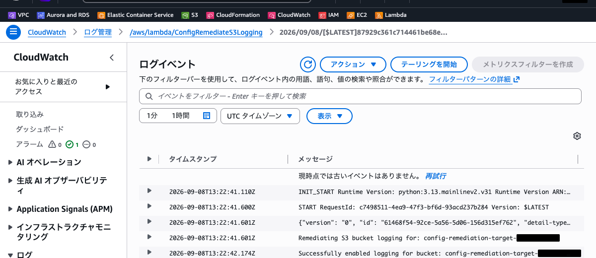Click the メッセージ column header
Viewport: 596px width, 258px height.
pyautogui.click(x=315, y=159)
